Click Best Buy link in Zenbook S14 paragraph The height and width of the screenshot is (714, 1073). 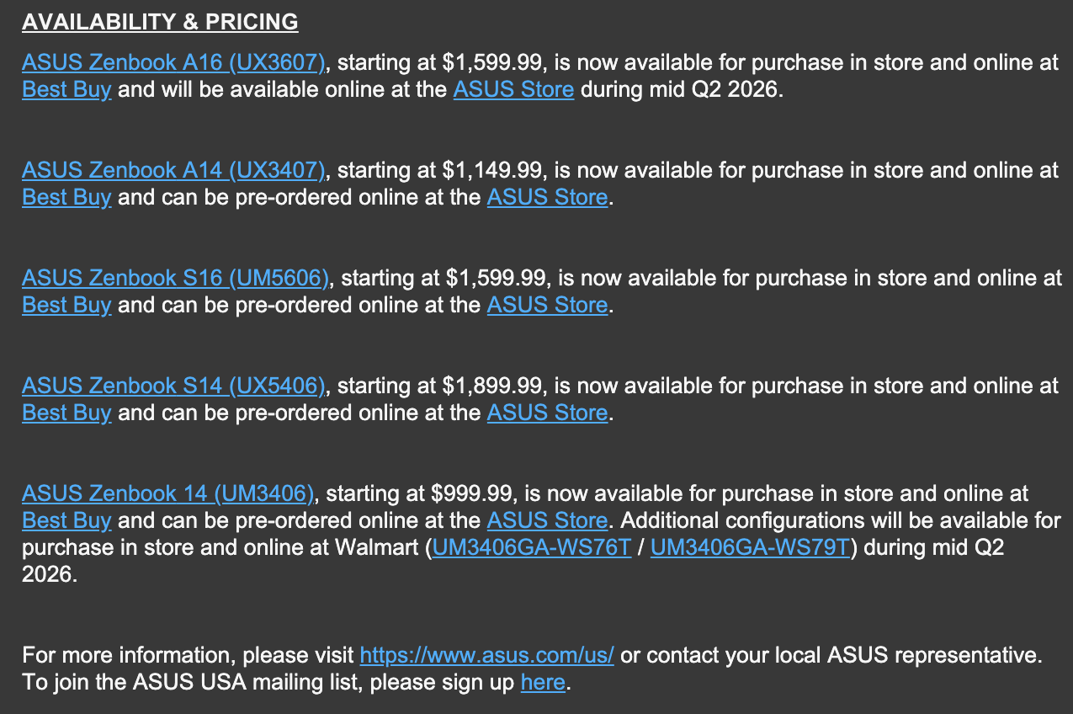point(66,413)
